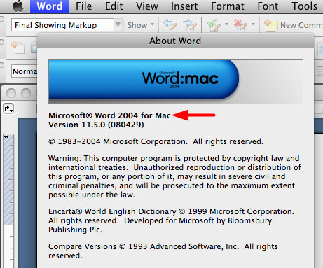Open the Format menu

point(228,6)
